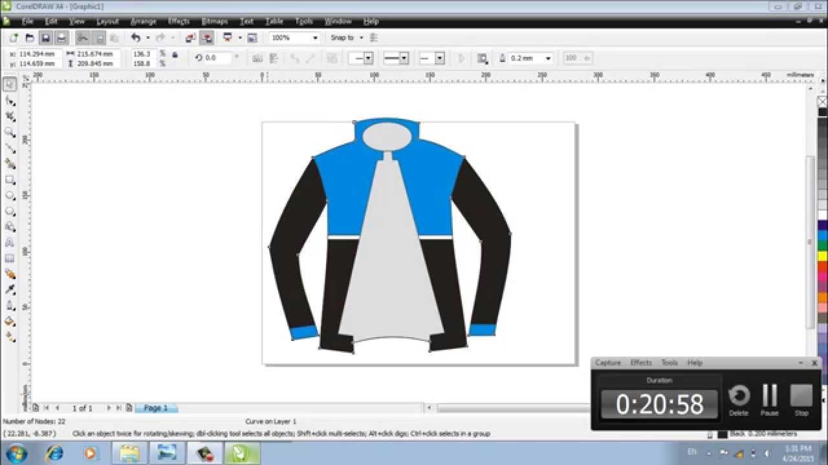The height and width of the screenshot is (465, 828).
Task: Select the Pick tool in the toolbox
Action: pos(10,85)
